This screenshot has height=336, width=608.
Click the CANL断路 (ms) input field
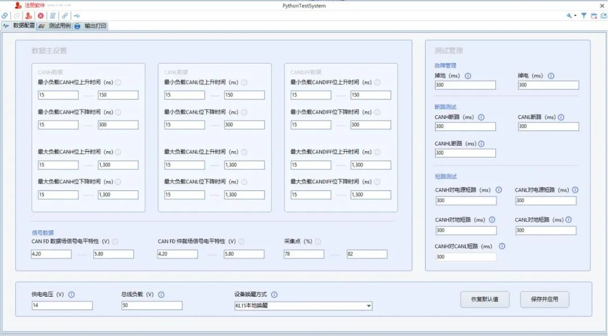548,126
